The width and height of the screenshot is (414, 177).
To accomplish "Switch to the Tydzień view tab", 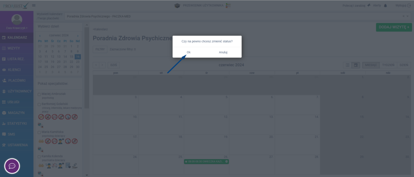I will [388, 65].
